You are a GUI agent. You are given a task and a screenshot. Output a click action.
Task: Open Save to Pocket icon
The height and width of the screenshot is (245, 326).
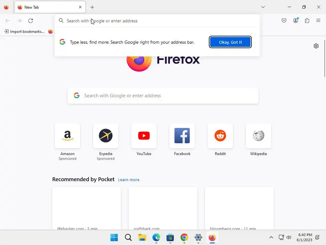[x=284, y=20]
